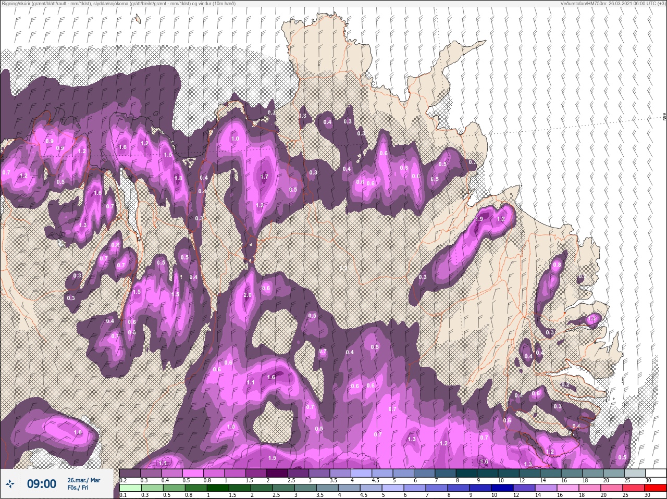
Task: Click the '2.0' precipitation value on the map
Action: (x=248, y=295)
